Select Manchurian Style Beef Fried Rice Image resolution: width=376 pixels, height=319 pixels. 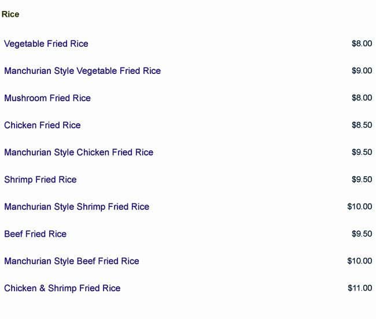pos(72,261)
